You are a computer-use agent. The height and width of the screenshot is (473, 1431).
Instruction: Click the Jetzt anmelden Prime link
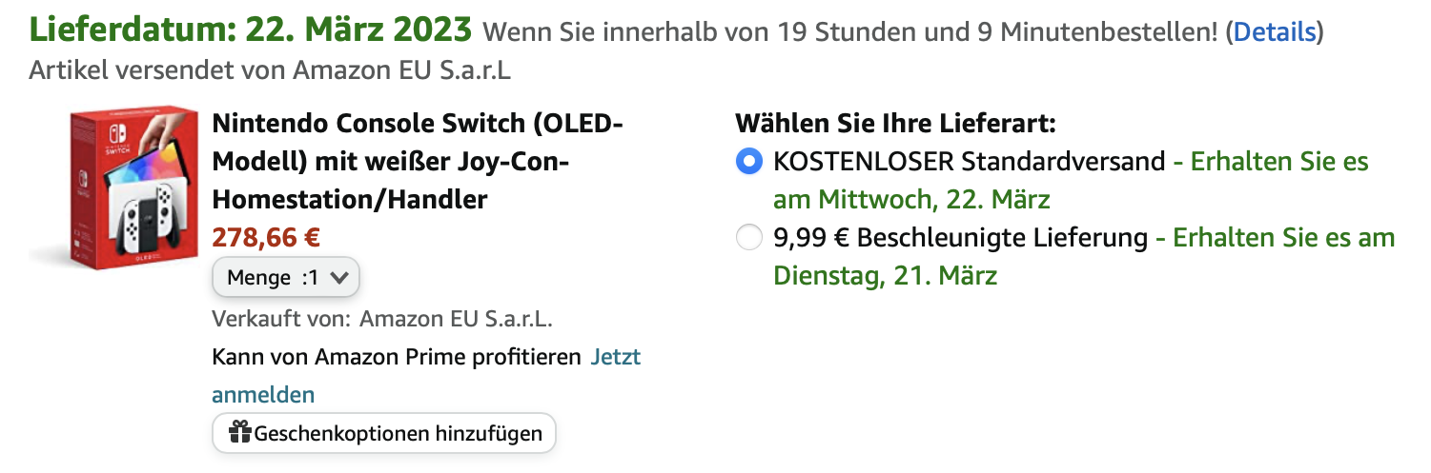pos(615,358)
